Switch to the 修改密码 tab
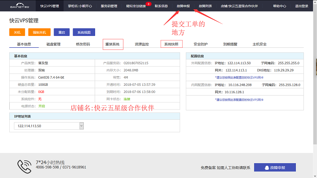Screen dimensions: 317x178 (x=83, y=44)
